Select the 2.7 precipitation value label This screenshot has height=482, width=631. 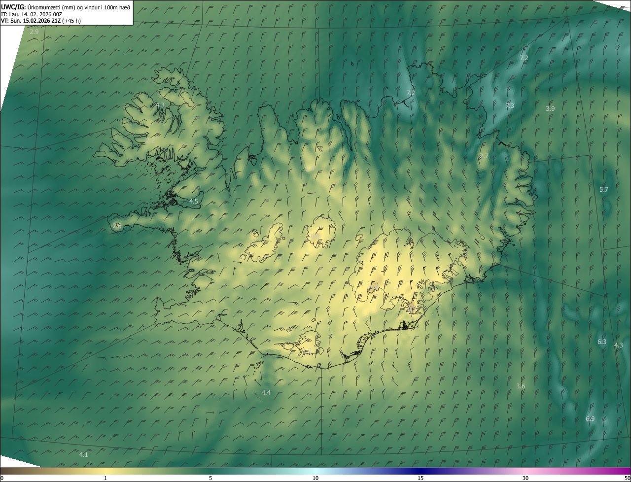pyautogui.click(x=484, y=156)
